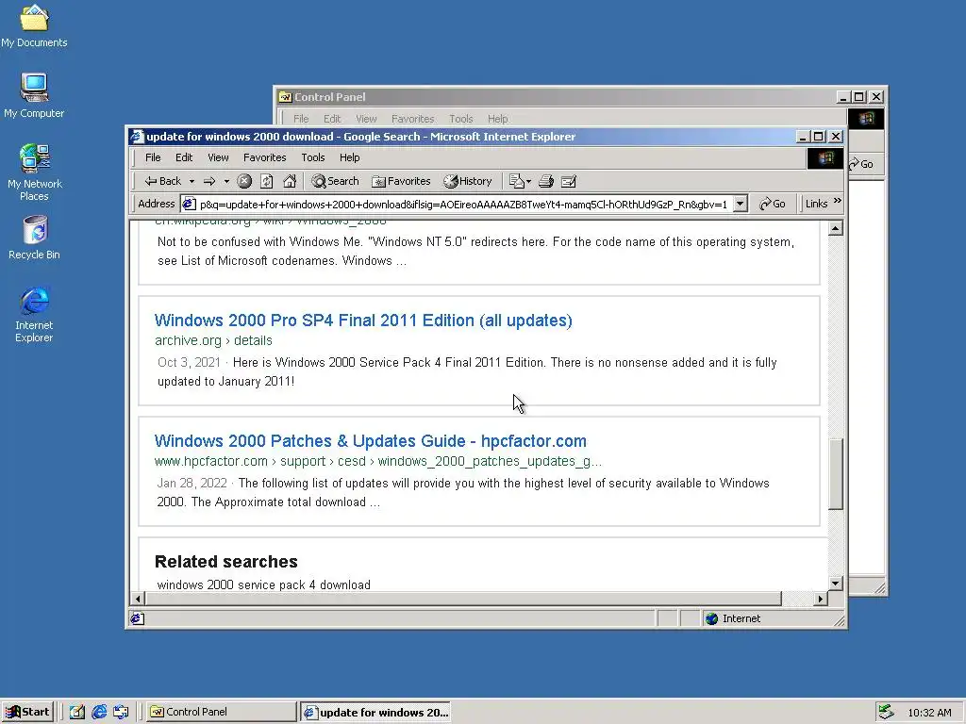This screenshot has height=724, width=966.
Task: Select the My Network Places desktop icon
Action: pyautogui.click(x=34, y=173)
